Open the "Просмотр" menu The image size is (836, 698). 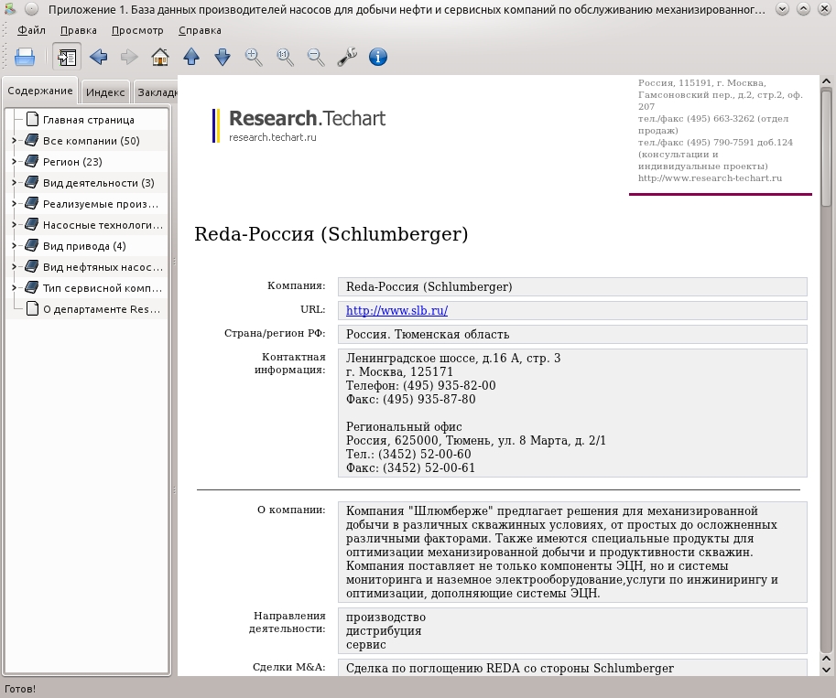pyautogui.click(x=137, y=30)
